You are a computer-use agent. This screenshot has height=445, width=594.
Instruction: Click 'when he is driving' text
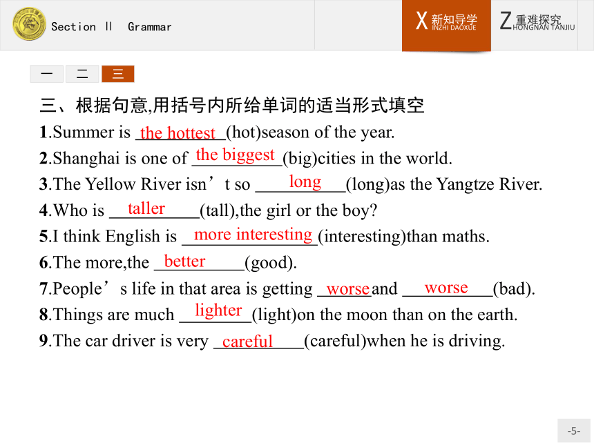coord(436,341)
